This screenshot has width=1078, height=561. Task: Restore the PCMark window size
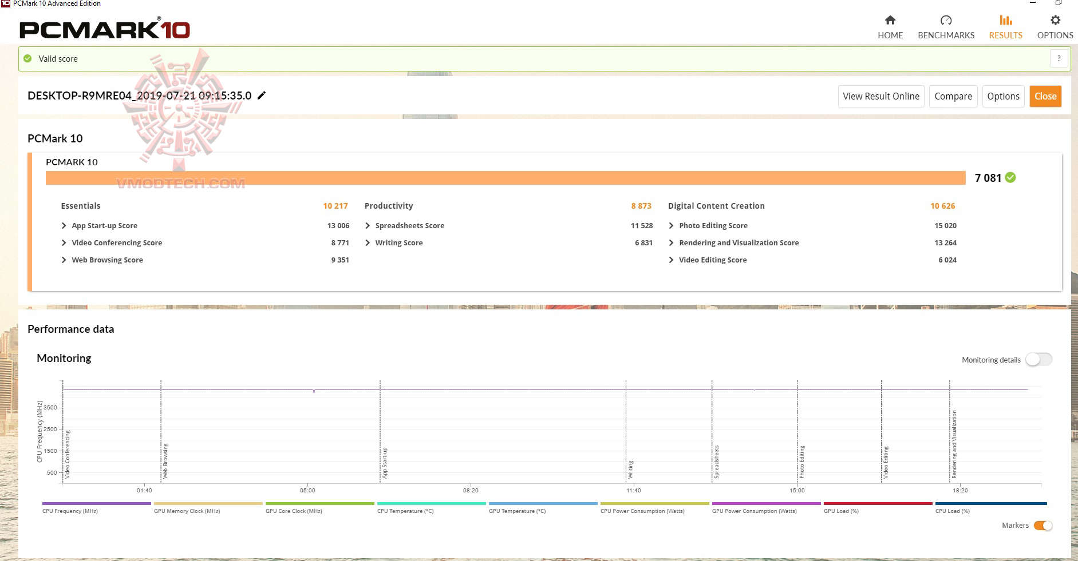click(x=1059, y=3)
